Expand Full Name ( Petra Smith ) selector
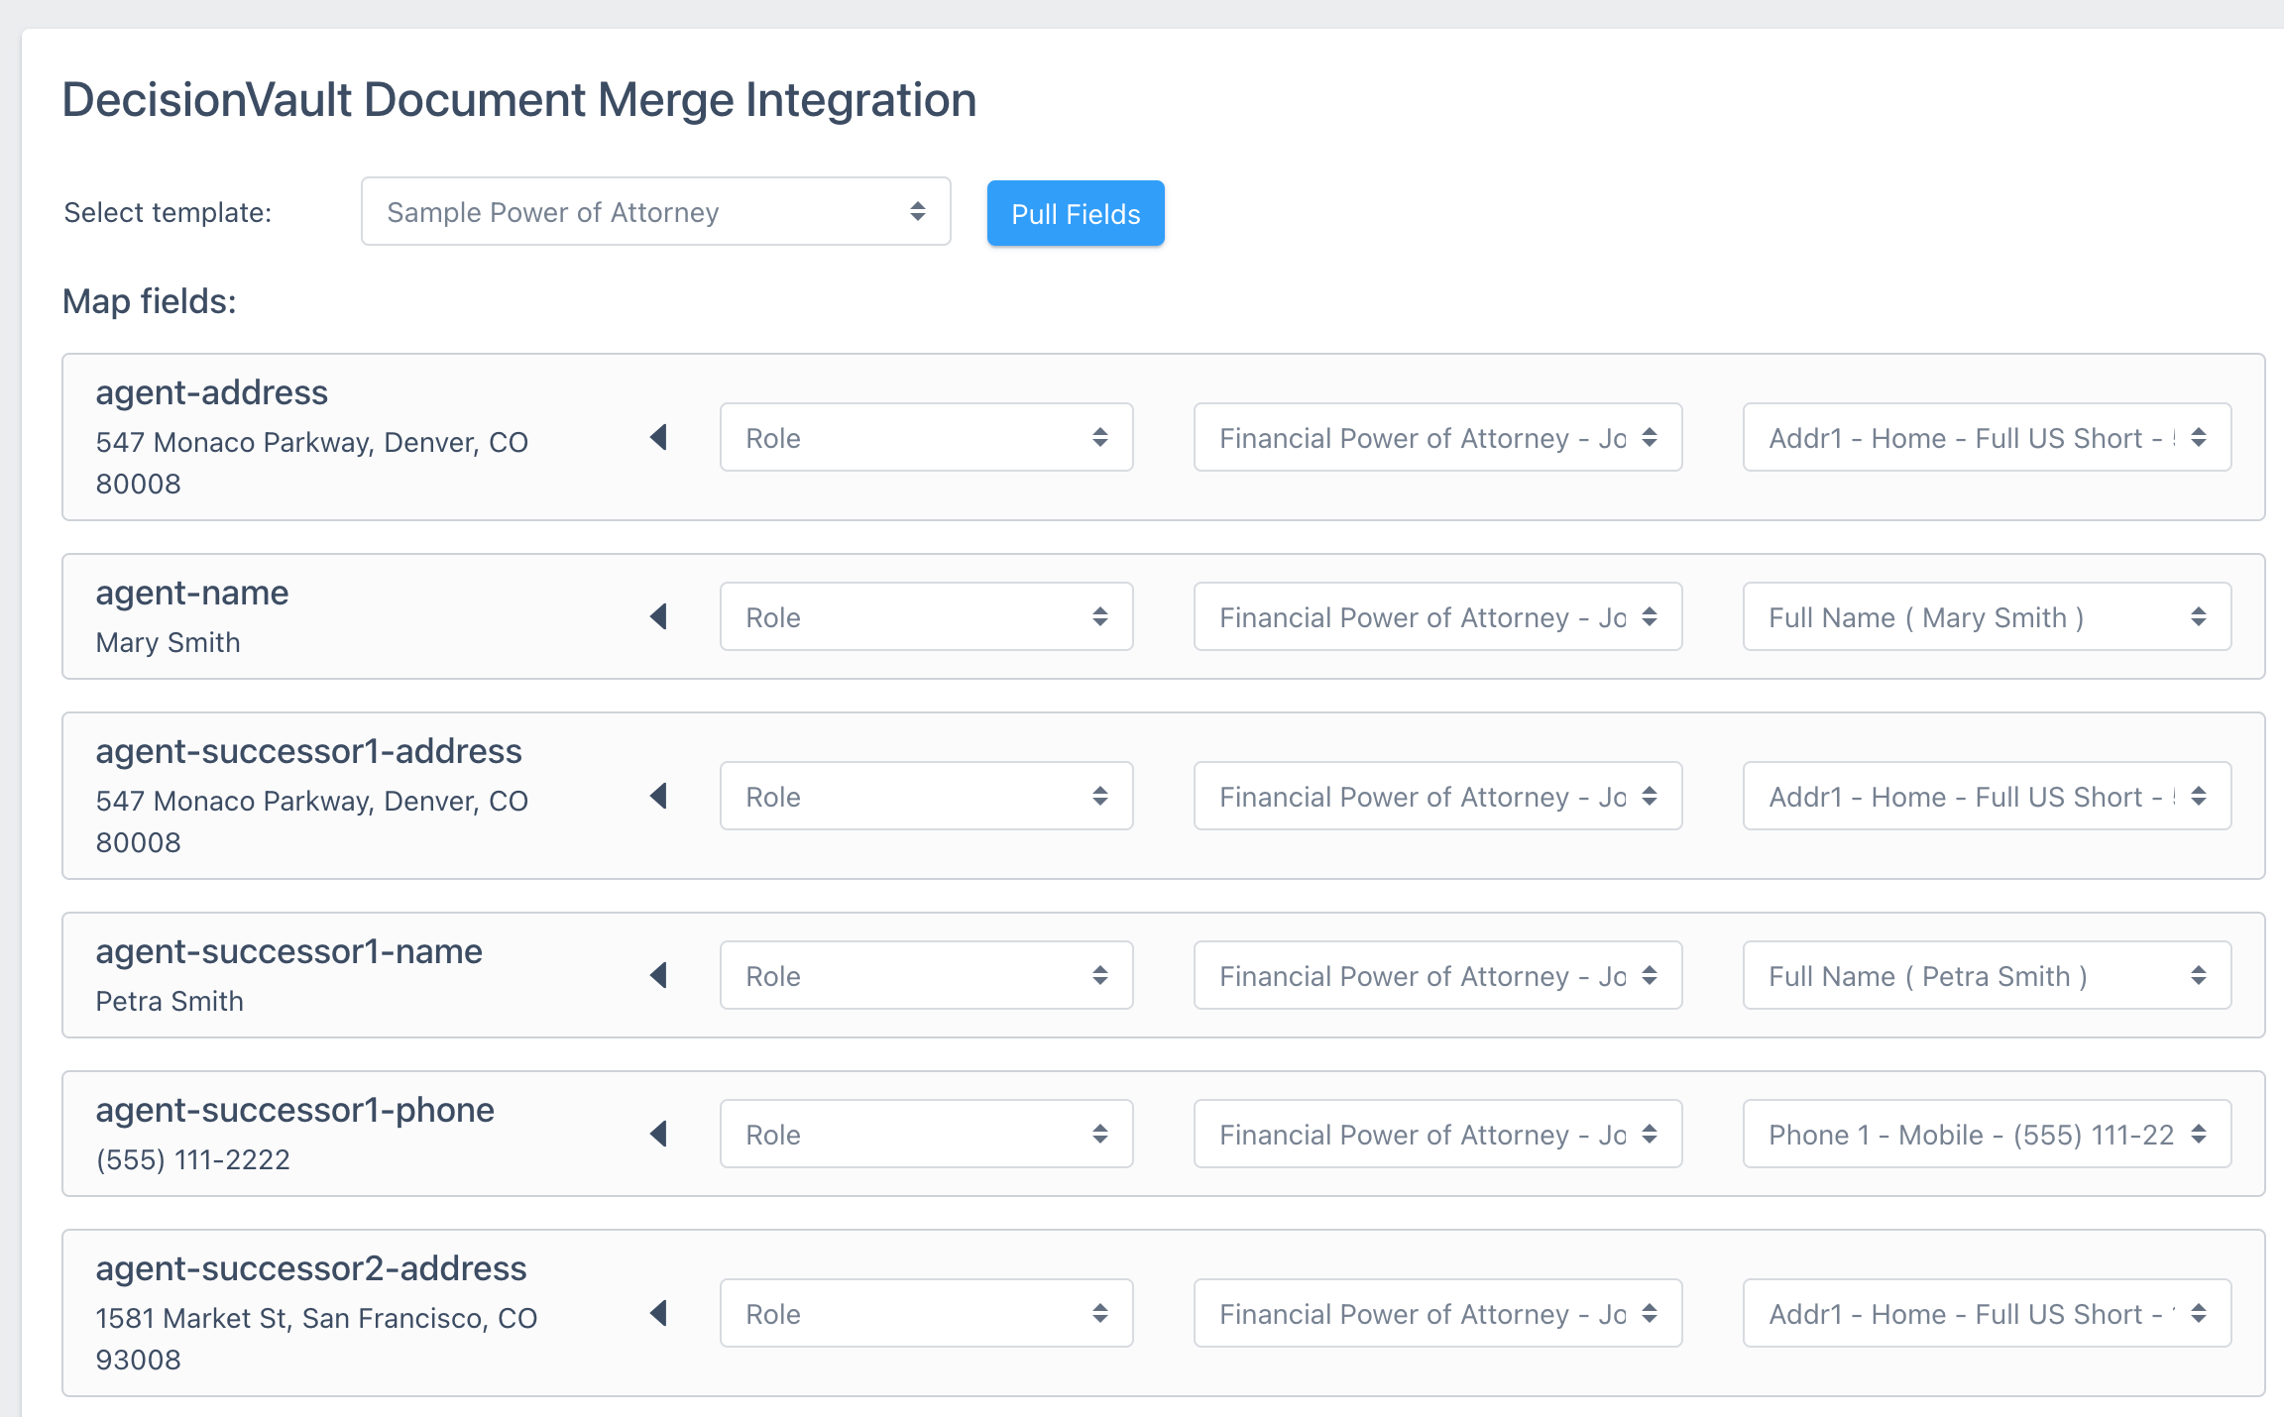 1986,975
